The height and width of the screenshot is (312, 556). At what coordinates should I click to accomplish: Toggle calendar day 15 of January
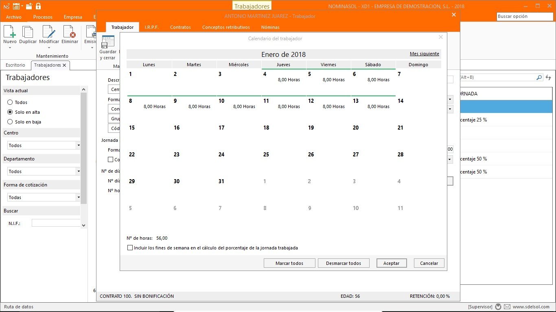coord(149,136)
